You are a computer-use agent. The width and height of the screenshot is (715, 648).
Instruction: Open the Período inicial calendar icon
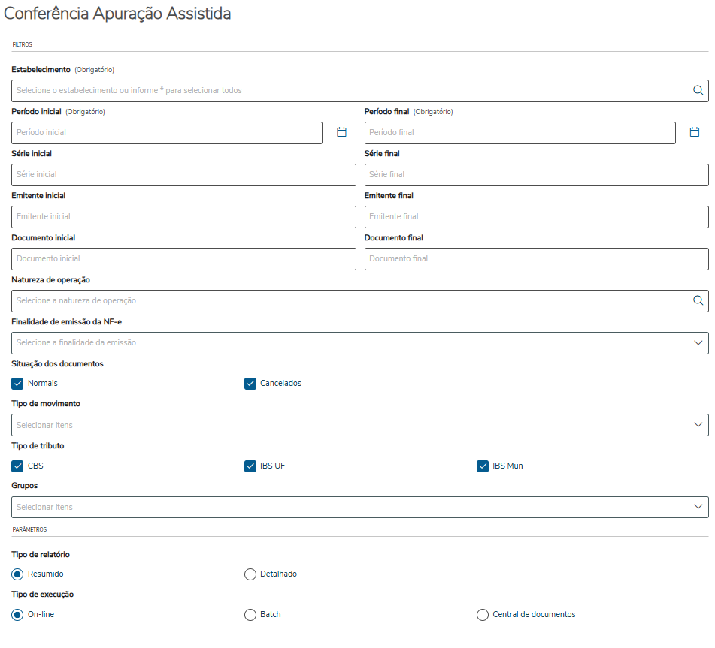tap(341, 132)
